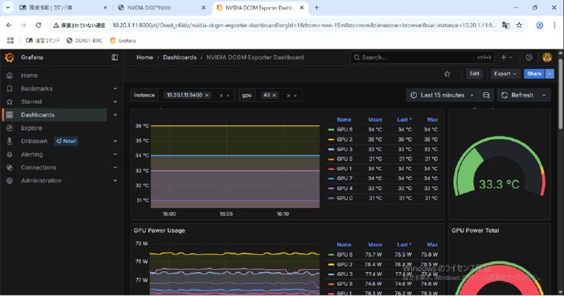Open the help icon in the top bar
564x296 pixels.
coord(528,57)
